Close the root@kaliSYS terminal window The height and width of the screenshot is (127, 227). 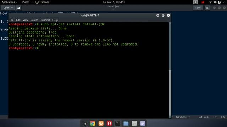(168, 16)
